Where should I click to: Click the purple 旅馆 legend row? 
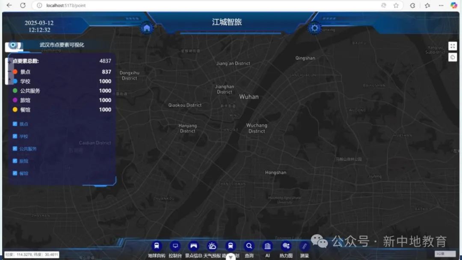pos(62,100)
